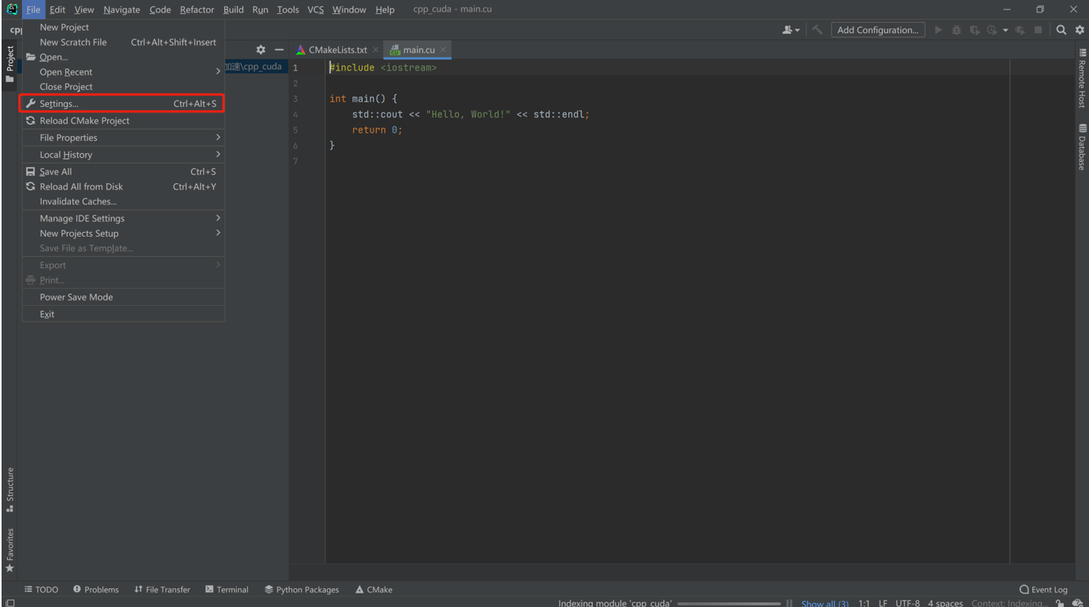Screen dimensions: 1089x607
Task: Click Save All menu item
Action: click(x=123, y=171)
